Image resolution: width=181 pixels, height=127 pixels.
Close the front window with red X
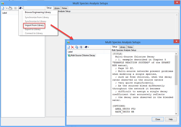pyautogui.click(x=176, y=41)
